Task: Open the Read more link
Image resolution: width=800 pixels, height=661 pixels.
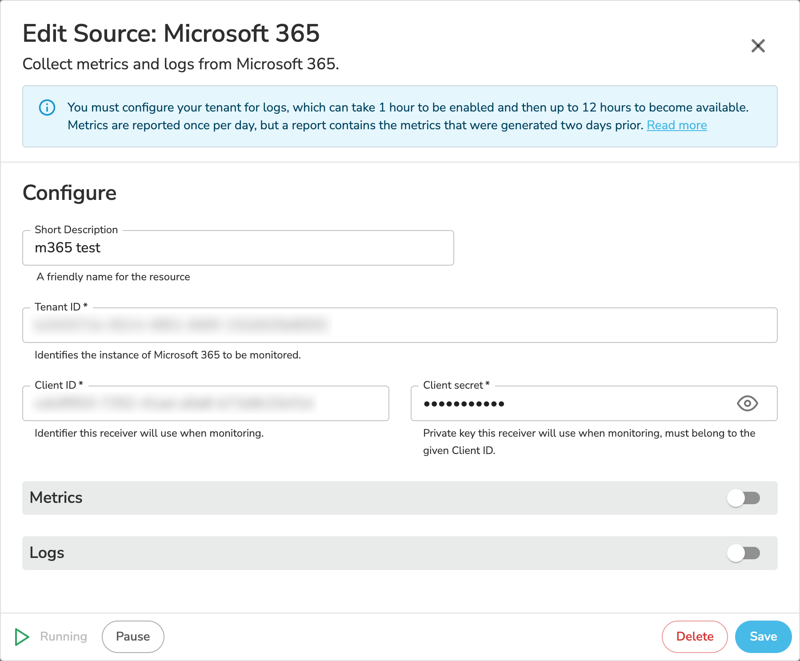Action: 676,125
